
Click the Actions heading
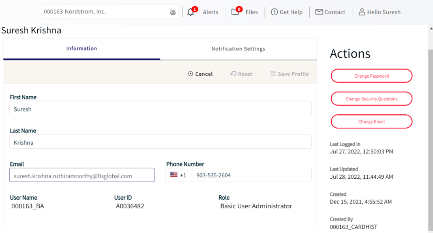pos(350,53)
